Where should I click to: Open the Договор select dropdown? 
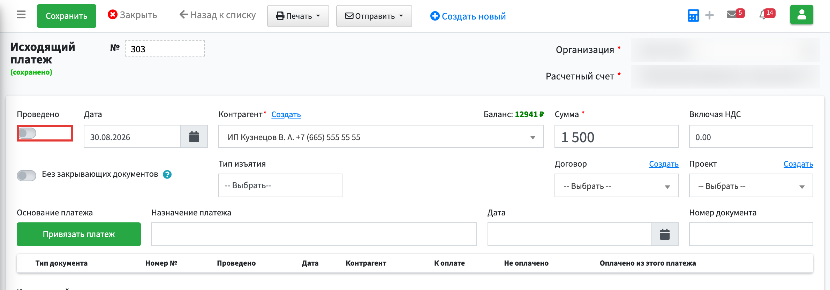click(616, 186)
